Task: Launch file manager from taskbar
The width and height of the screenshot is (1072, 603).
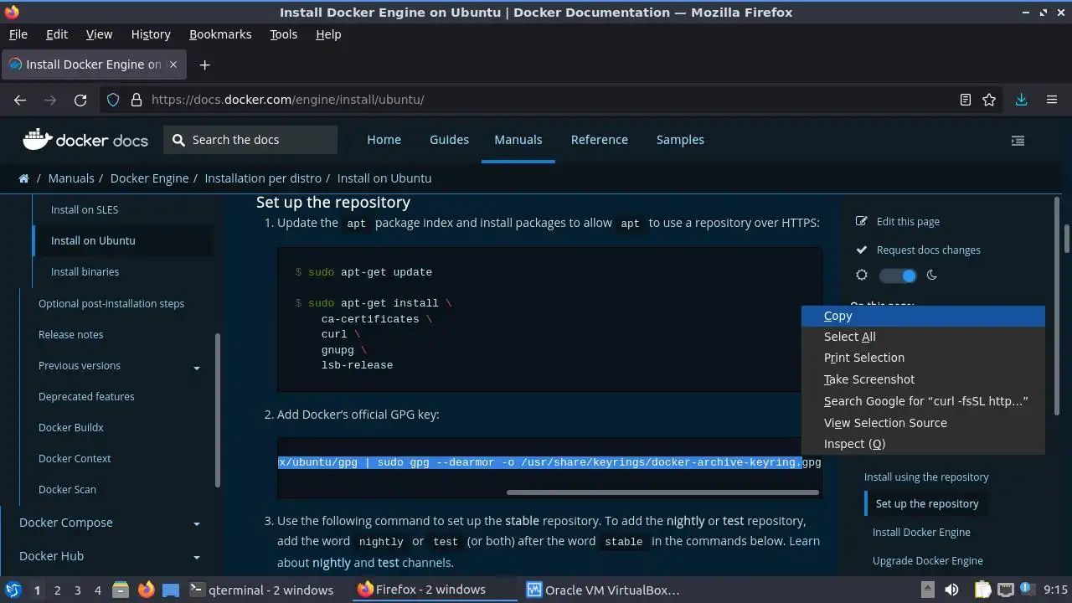Action: point(119,590)
